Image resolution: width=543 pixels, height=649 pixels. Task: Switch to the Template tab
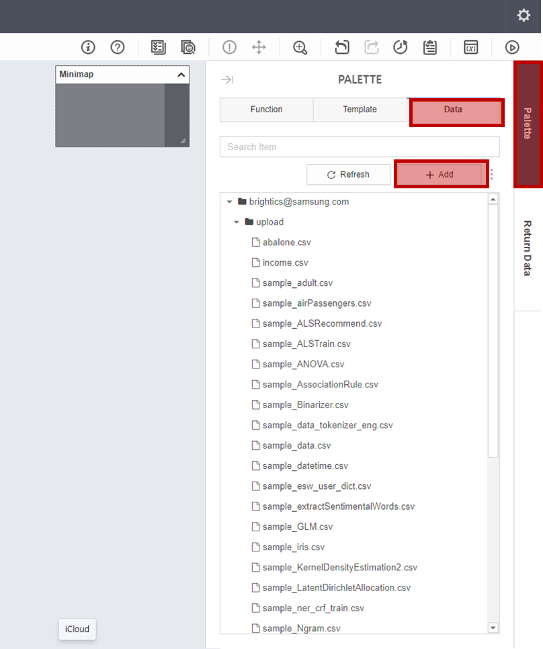[360, 110]
